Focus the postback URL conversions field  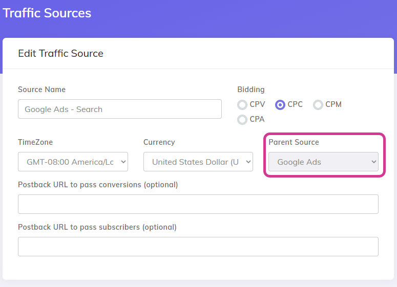click(x=198, y=204)
